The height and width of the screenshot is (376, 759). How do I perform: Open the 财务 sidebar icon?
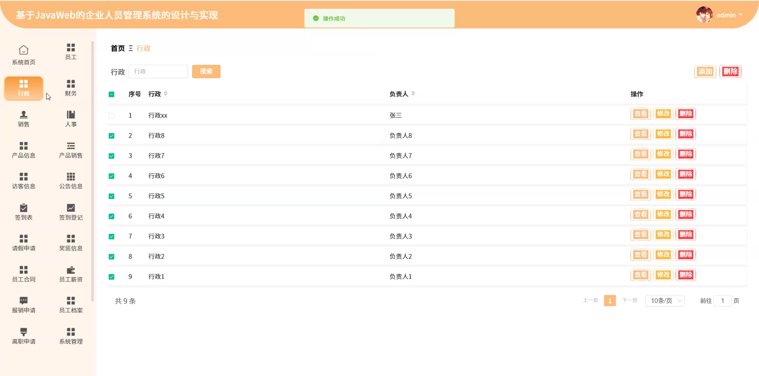point(71,84)
